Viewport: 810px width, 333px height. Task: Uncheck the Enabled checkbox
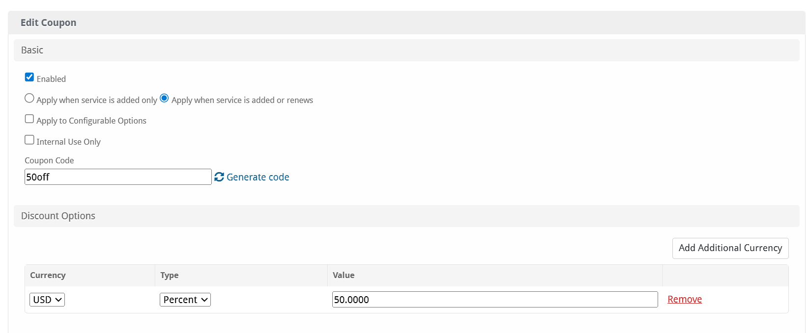click(29, 77)
